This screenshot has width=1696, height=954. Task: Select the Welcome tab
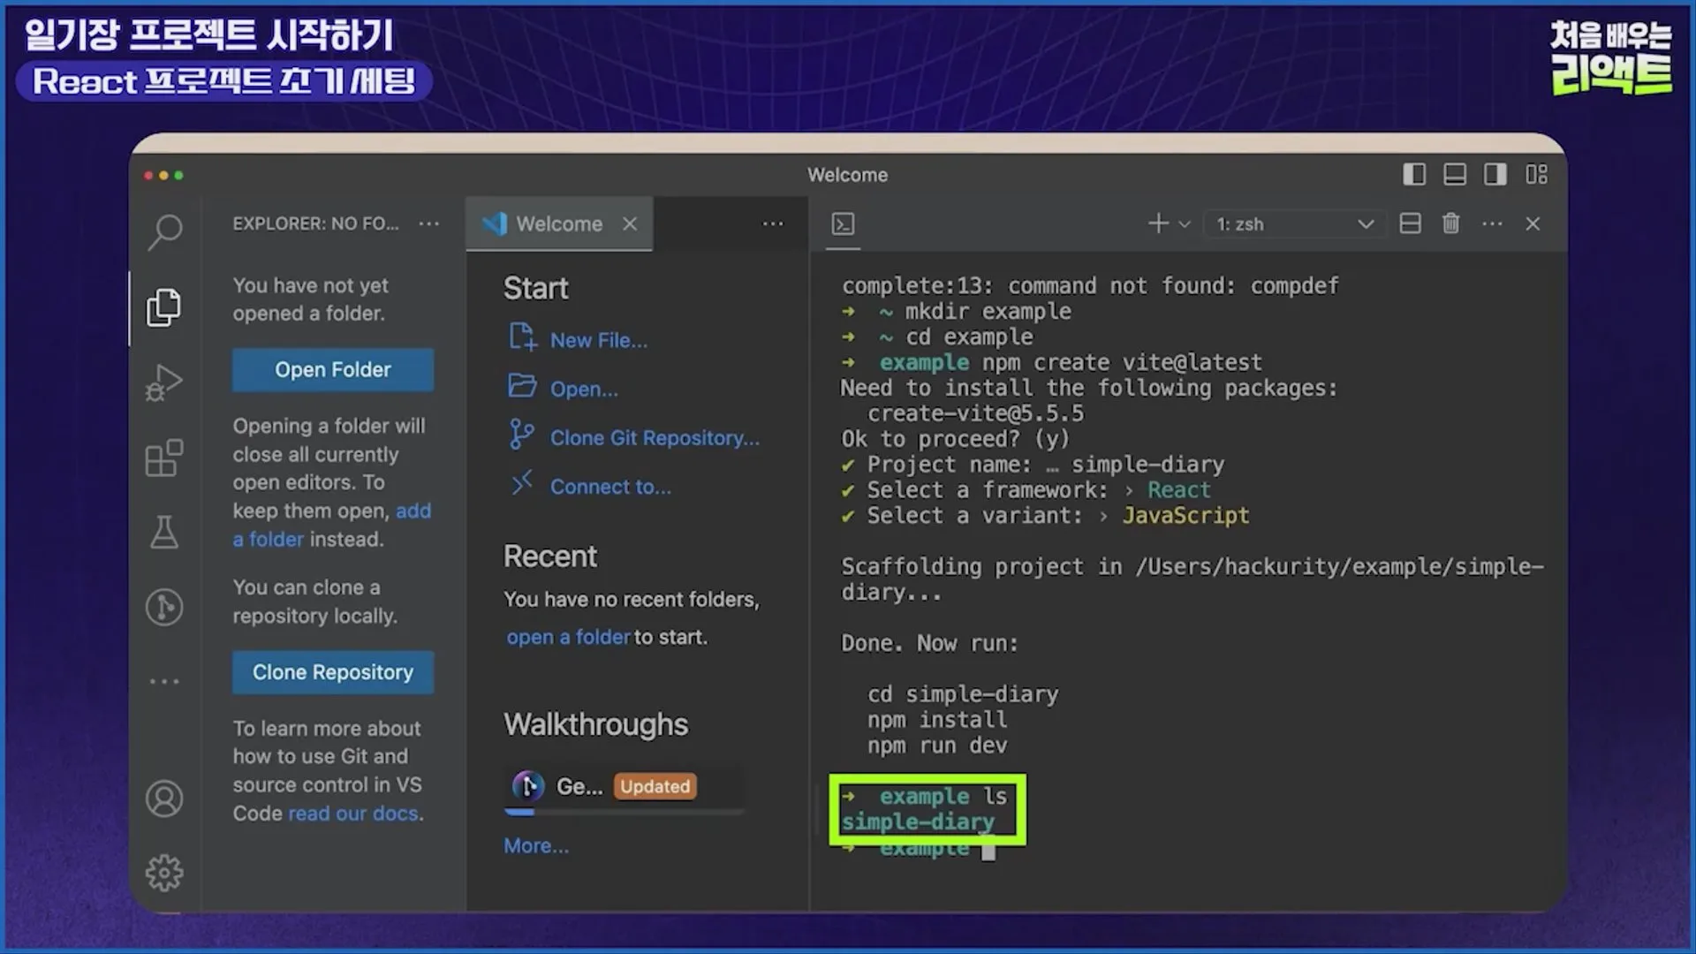click(558, 224)
